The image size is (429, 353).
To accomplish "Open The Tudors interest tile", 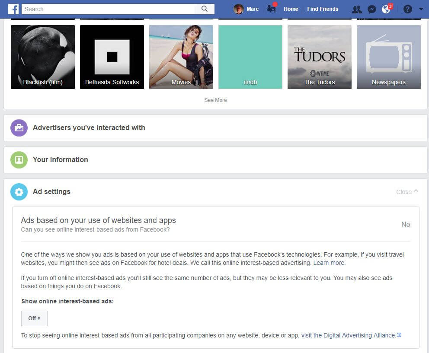I will point(320,57).
